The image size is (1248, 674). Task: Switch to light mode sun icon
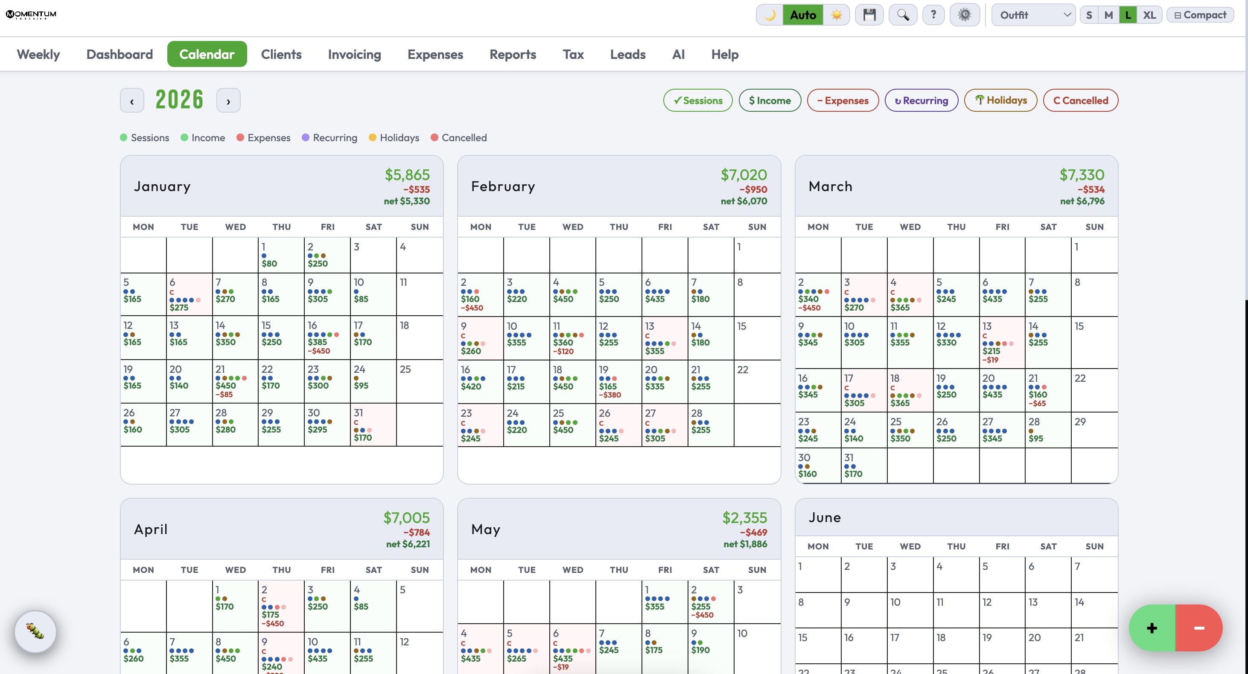click(836, 15)
